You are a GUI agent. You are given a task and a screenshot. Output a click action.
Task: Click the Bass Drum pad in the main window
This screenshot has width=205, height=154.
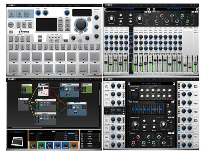coord(14,57)
